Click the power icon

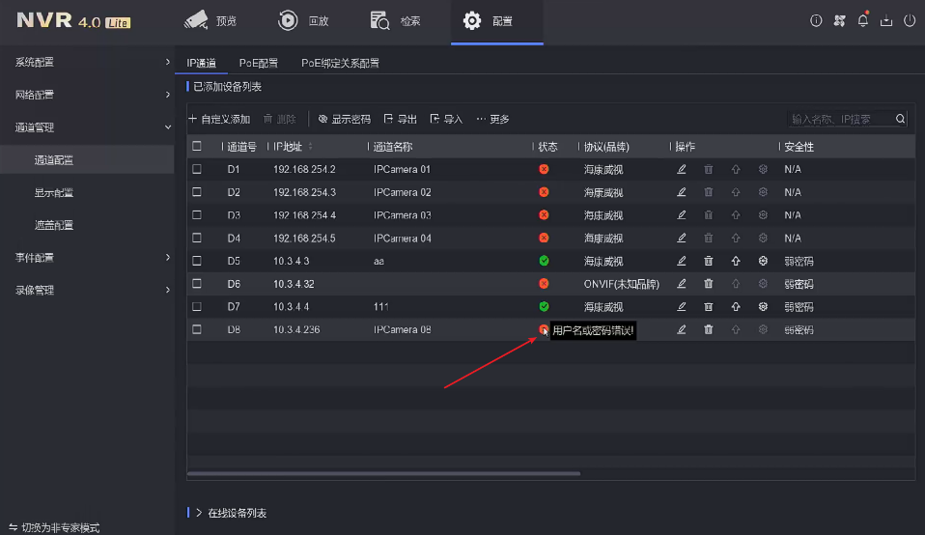pos(910,20)
